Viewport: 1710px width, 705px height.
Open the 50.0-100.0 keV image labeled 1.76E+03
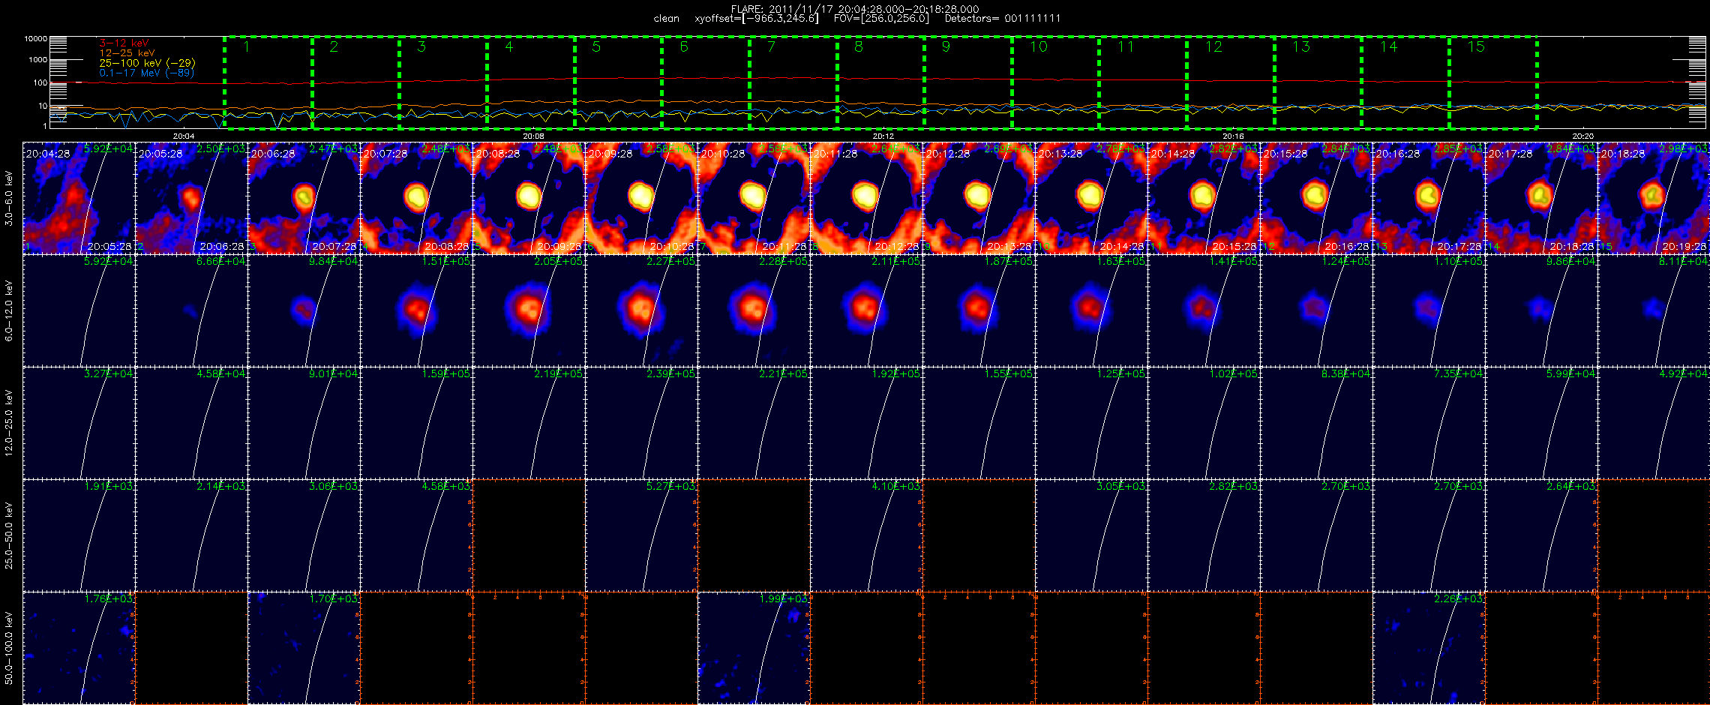click(79, 648)
